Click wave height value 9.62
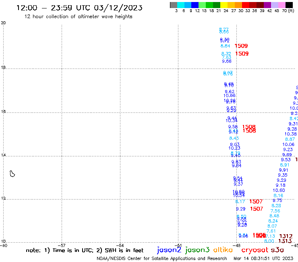The width and height of the screenshot is (298, 262). [x=230, y=92]
